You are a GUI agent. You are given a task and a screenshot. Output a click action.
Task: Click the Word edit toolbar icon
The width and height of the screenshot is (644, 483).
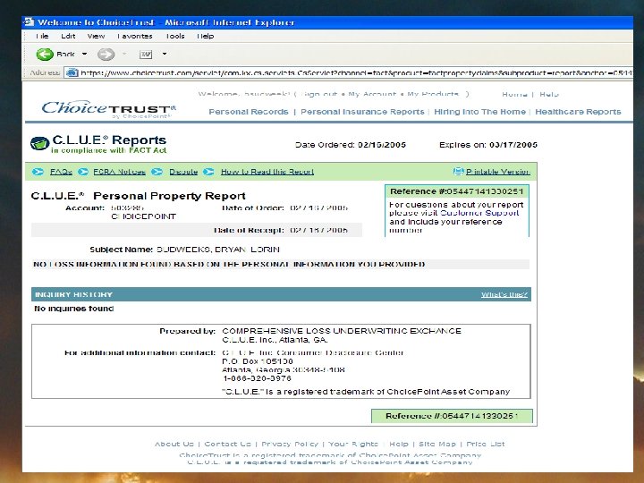[x=146, y=55]
